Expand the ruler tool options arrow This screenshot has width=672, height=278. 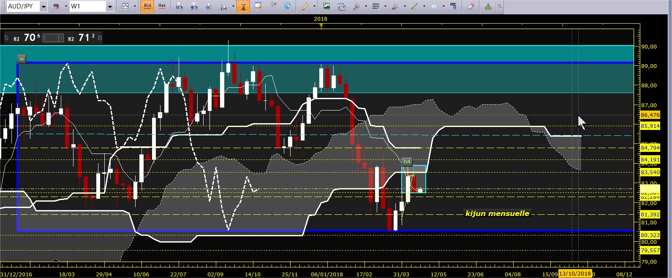[314, 6]
